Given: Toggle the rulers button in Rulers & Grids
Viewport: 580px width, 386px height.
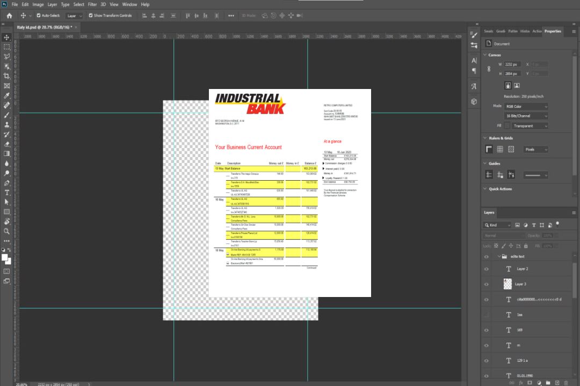Looking at the screenshot, I should (x=489, y=149).
